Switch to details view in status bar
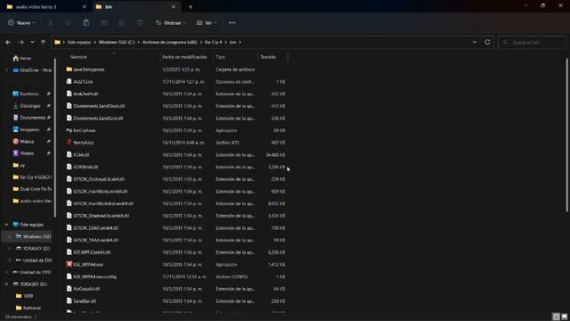 click(556, 317)
